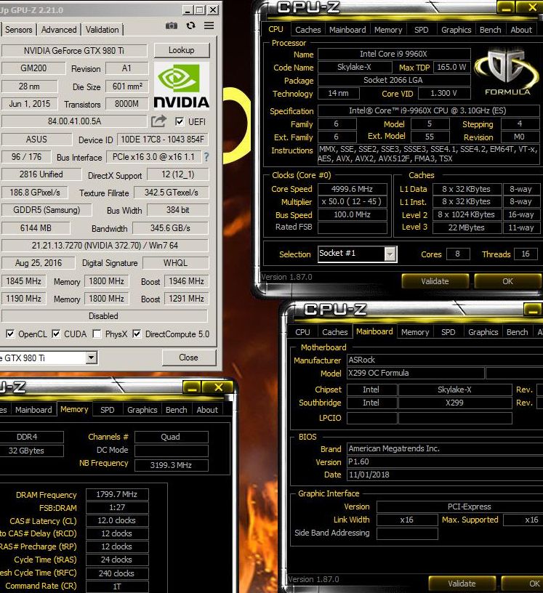
Task: Click the bus interface question mark
Action: pyautogui.click(x=206, y=157)
